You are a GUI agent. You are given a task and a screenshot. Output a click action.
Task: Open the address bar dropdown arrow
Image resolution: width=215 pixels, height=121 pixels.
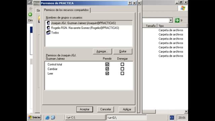(x=171, y=20)
